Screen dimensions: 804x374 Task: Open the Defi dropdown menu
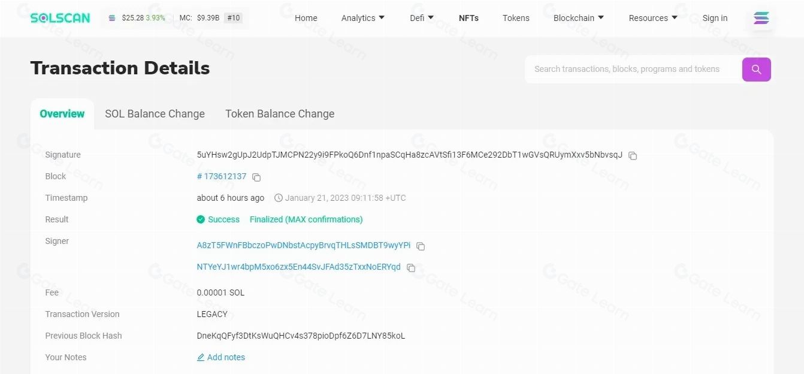pos(422,18)
